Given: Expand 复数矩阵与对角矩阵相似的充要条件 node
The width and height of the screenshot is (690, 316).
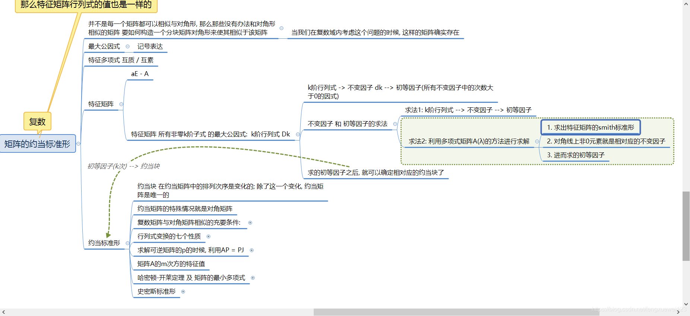Looking at the screenshot, I should click(250, 223).
